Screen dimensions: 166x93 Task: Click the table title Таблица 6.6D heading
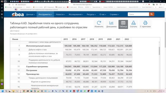click(x=49, y=25)
